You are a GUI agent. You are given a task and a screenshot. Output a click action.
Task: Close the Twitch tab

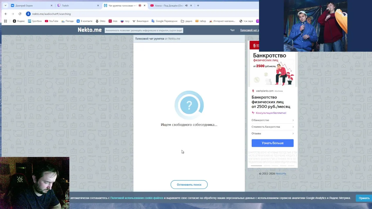[x=98, y=6]
